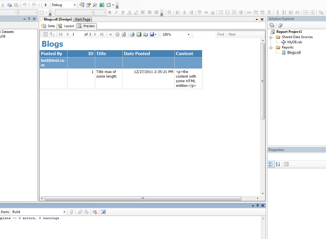Click the report vertical scrollbar thumb
This screenshot has height=239, width=326.
point(263,81)
